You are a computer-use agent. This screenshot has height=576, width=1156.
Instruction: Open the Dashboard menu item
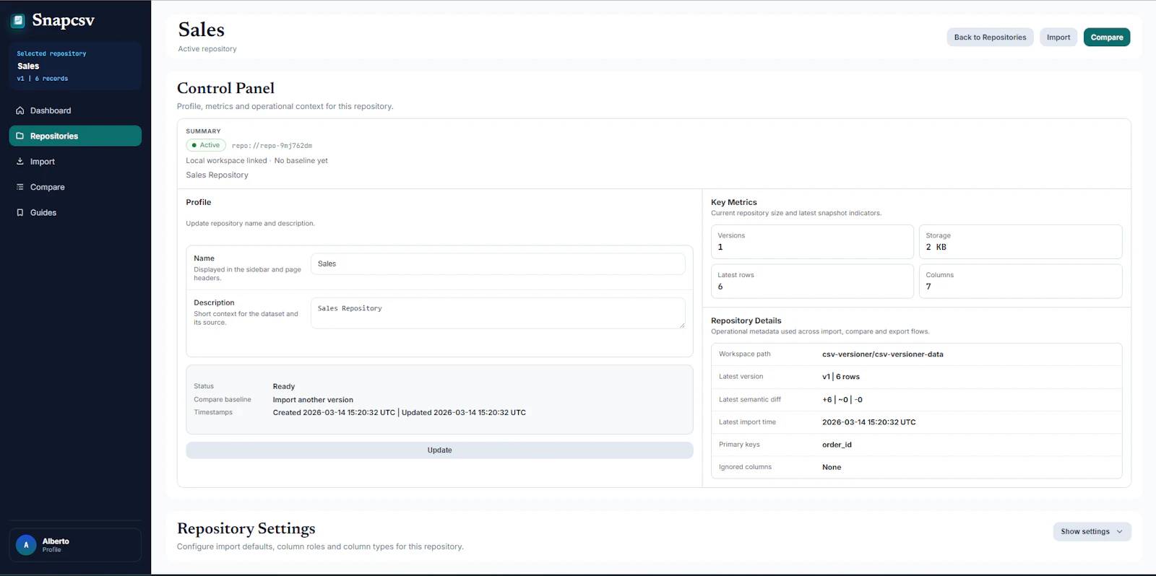pos(75,110)
